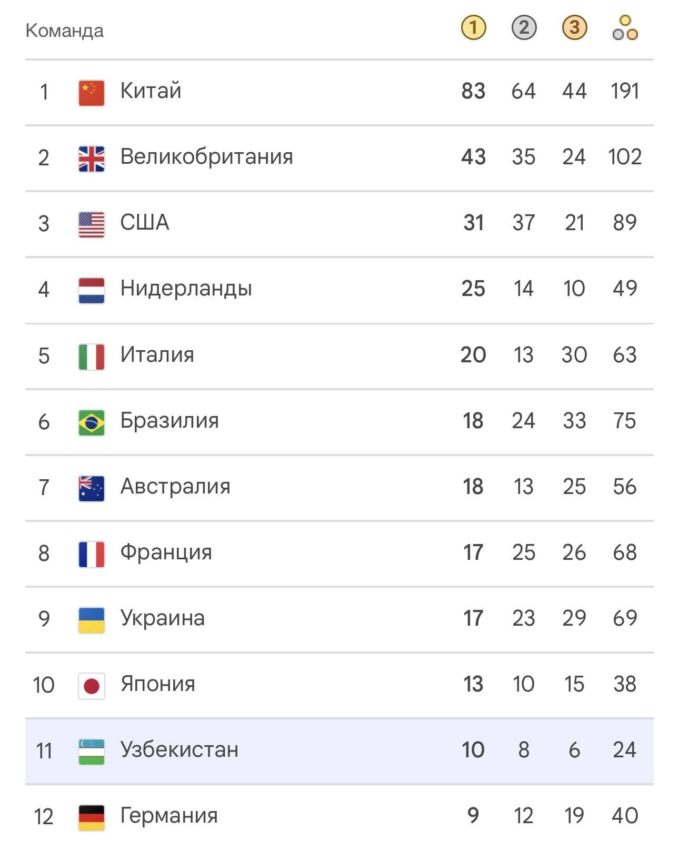Click the silver medal column icon
This screenshot has height=849, width=679.
coord(524,27)
